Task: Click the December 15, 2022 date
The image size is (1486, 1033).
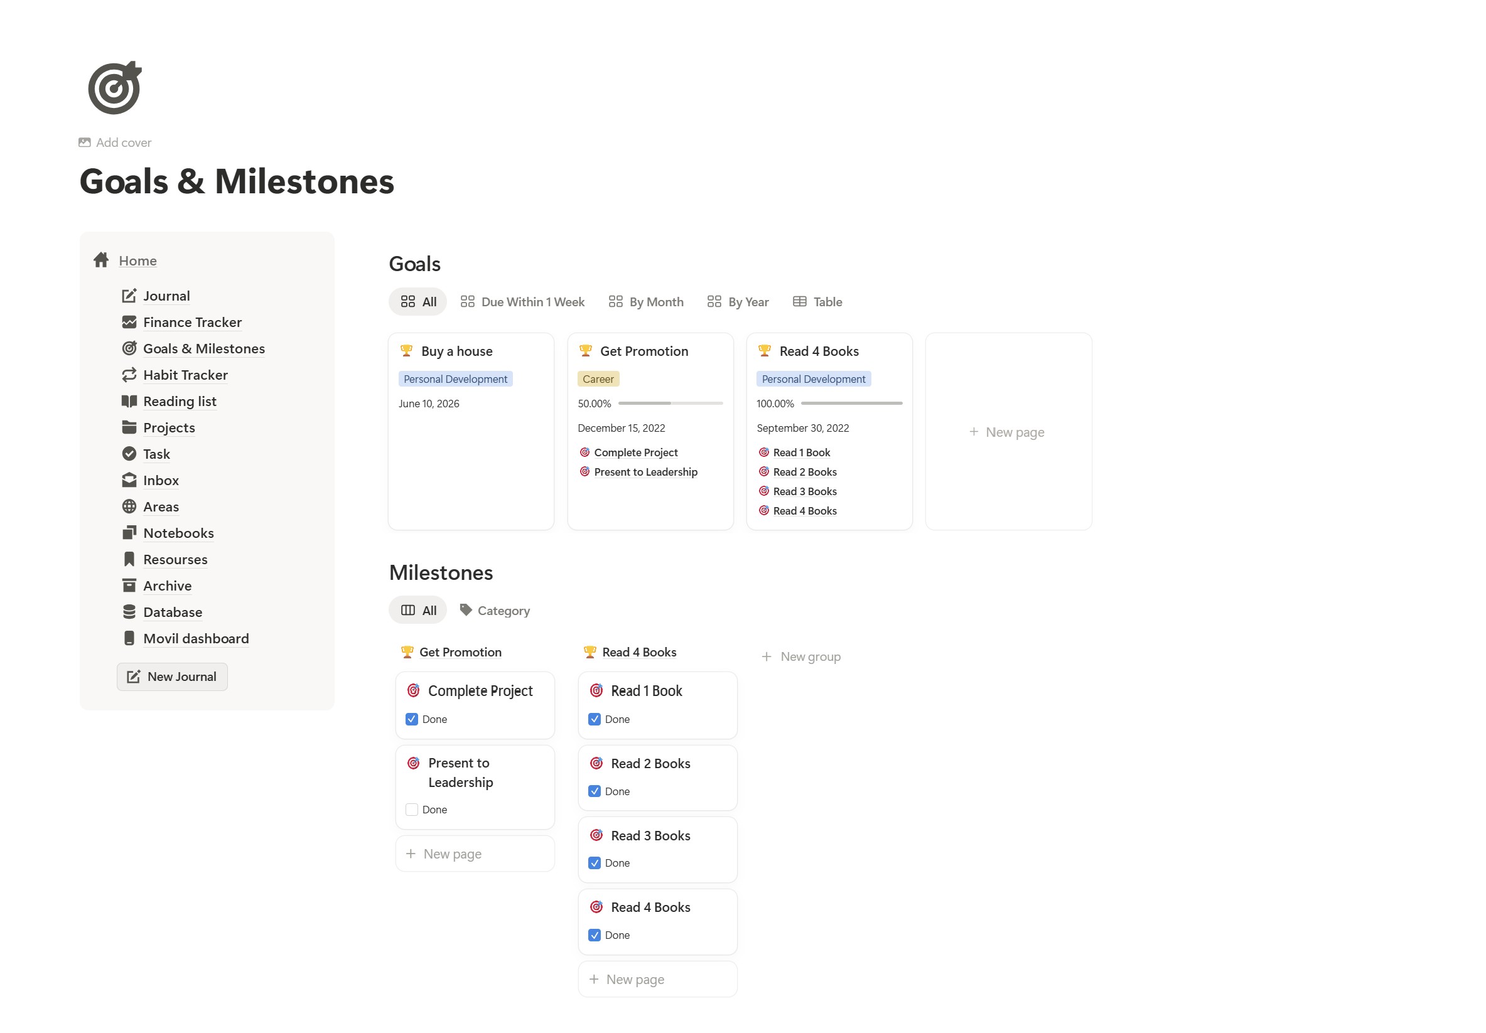Action: (622, 427)
